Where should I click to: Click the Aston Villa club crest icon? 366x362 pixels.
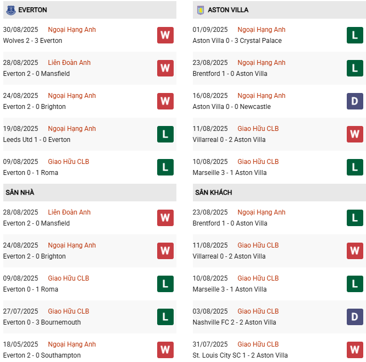pyautogui.click(x=201, y=10)
